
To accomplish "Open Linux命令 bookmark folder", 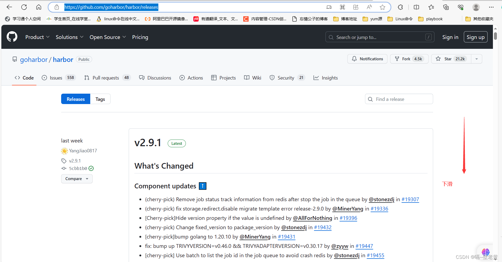I will pyautogui.click(x=400, y=19).
